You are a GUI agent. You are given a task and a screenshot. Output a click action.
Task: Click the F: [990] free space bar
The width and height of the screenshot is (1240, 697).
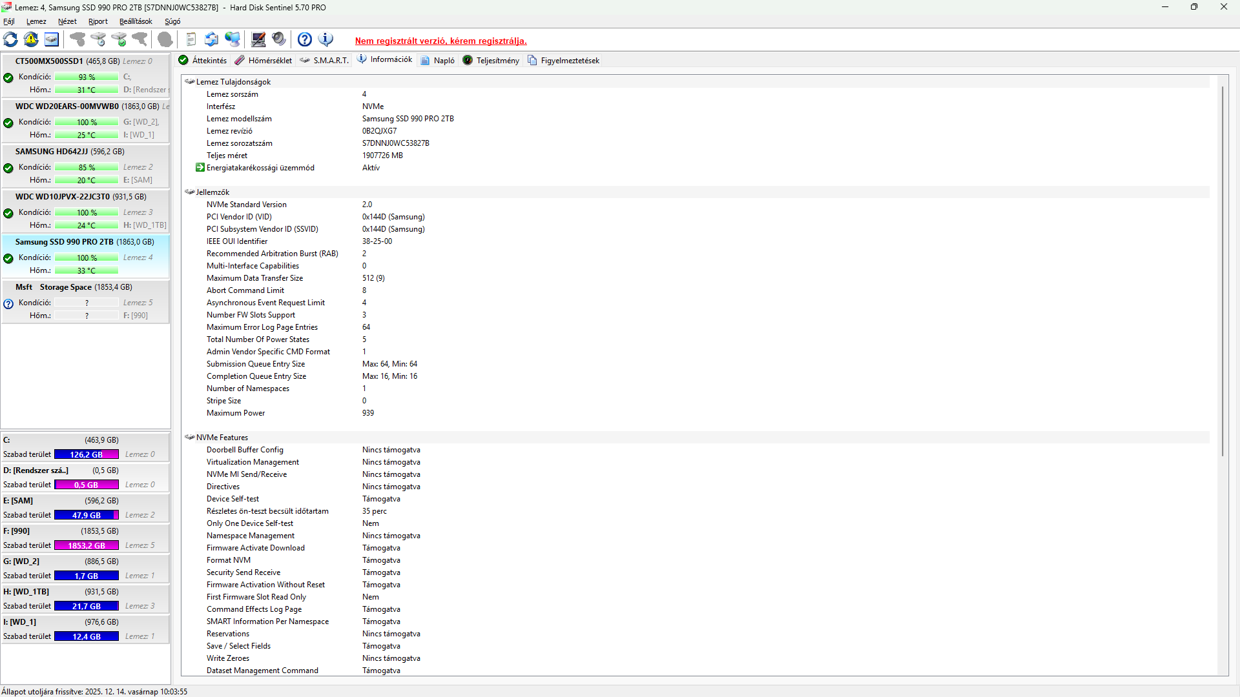click(87, 545)
